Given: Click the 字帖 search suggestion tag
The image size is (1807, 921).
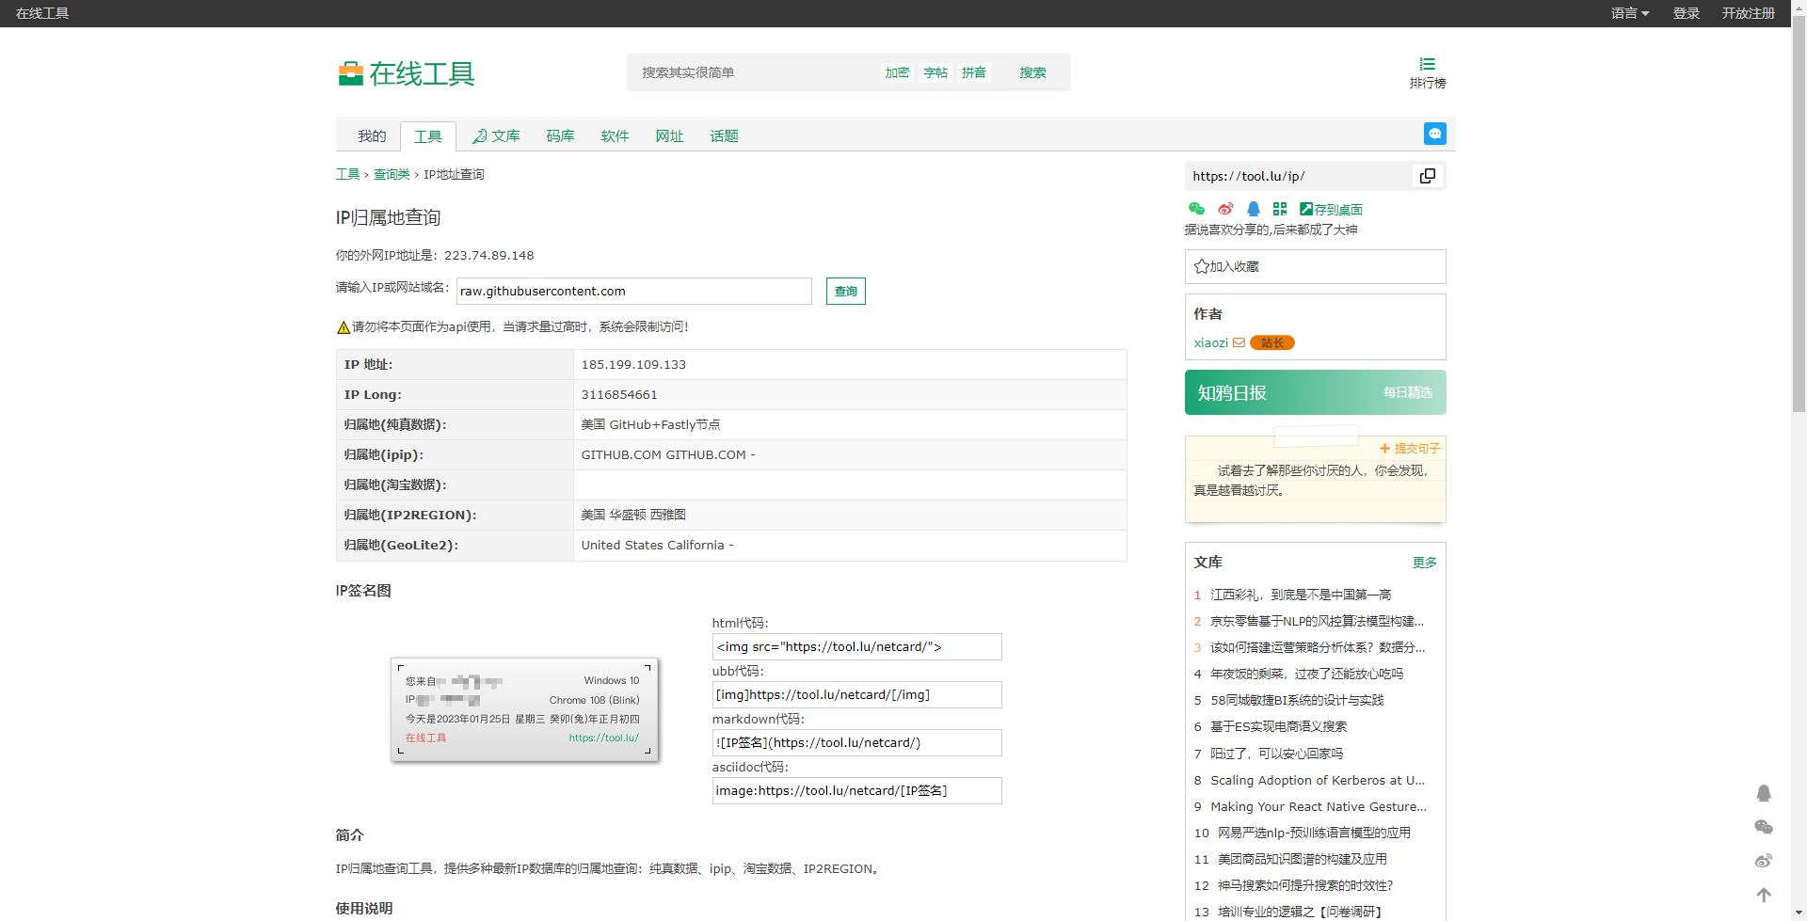Looking at the screenshot, I should [x=935, y=72].
